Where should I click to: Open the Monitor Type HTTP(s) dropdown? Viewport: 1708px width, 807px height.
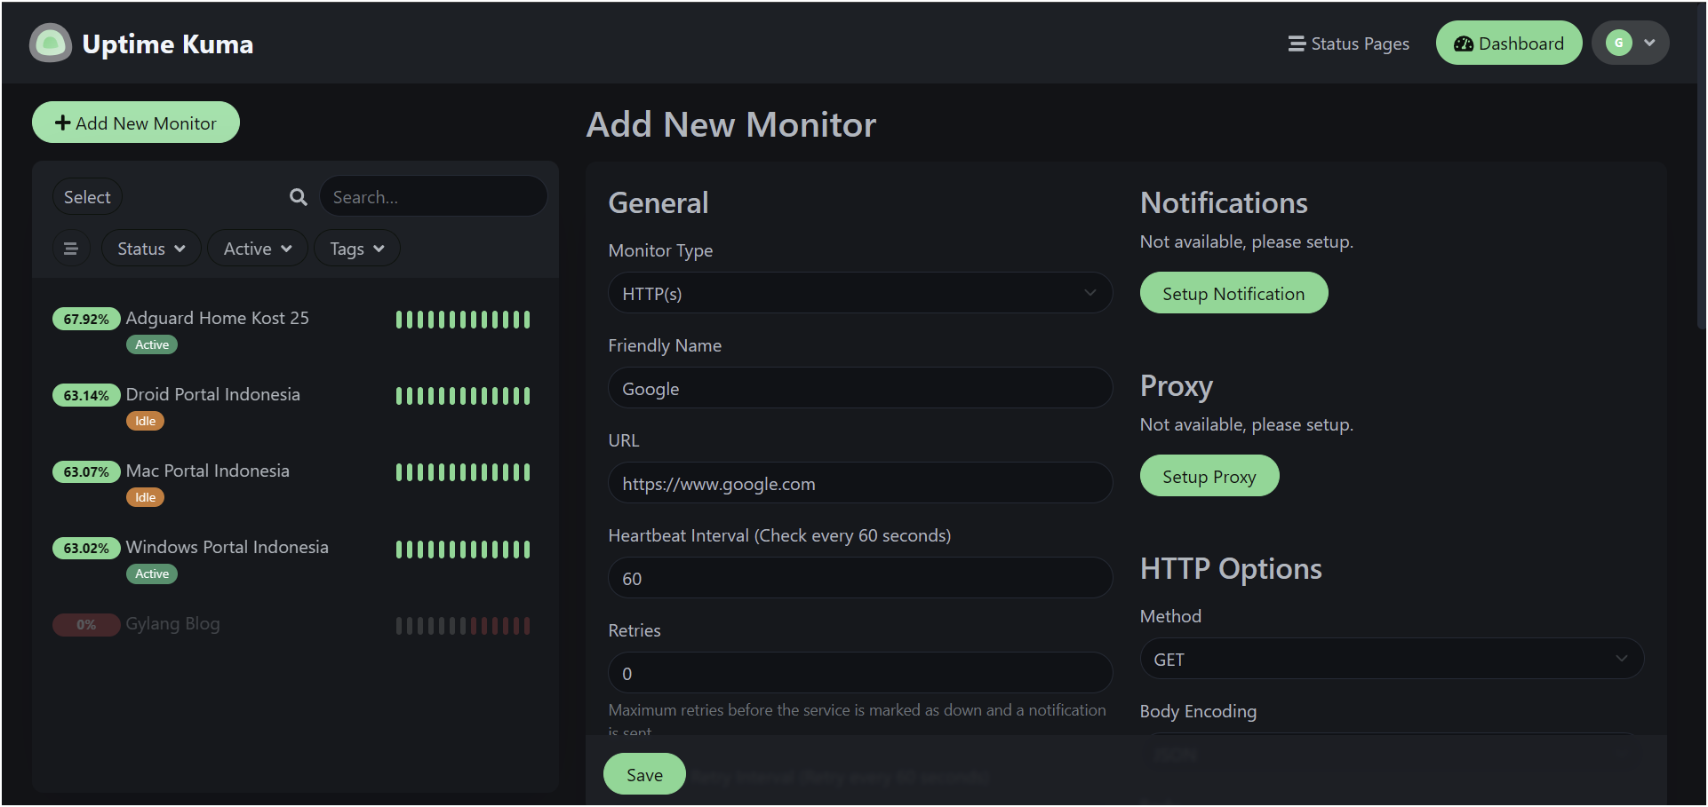(x=859, y=293)
